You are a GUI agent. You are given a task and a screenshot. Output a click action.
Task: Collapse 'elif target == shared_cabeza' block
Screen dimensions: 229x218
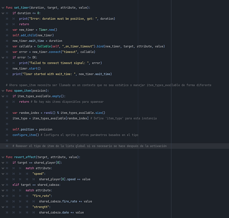pyautogui.click(x=3, y=185)
